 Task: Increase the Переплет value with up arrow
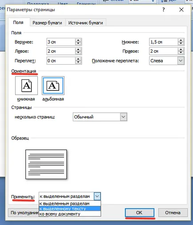pos(78,59)
